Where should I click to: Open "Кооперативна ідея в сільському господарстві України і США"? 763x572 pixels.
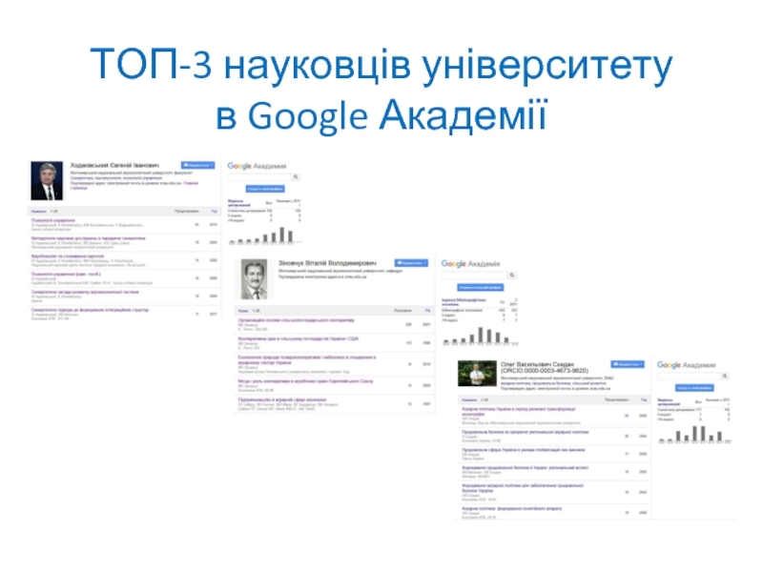pos(299,338)
